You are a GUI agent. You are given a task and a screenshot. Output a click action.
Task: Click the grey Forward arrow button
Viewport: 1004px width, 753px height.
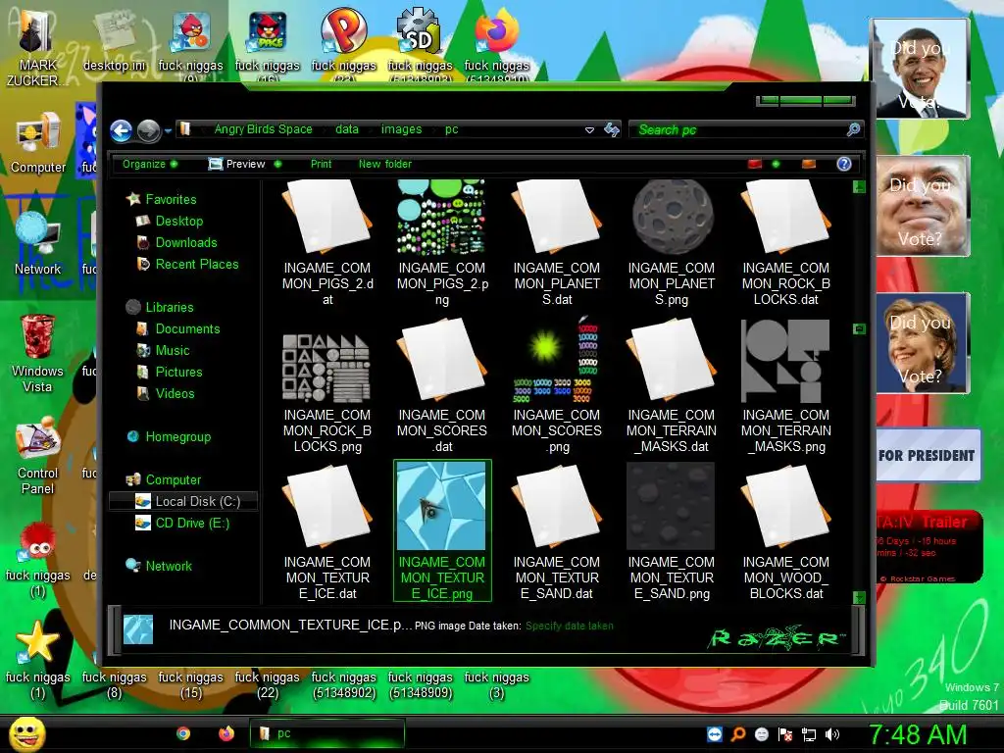pyautogui.click(x=149, y=130)
